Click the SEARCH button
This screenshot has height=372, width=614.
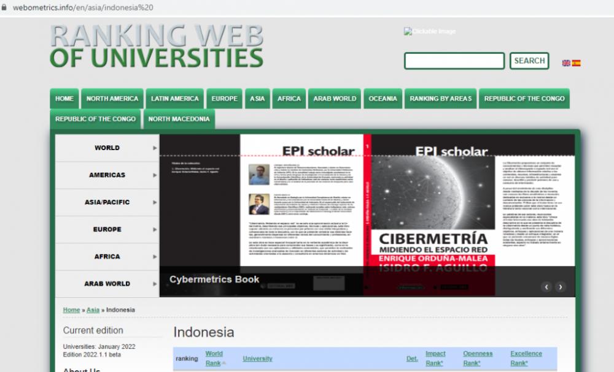tap(529, 61)
